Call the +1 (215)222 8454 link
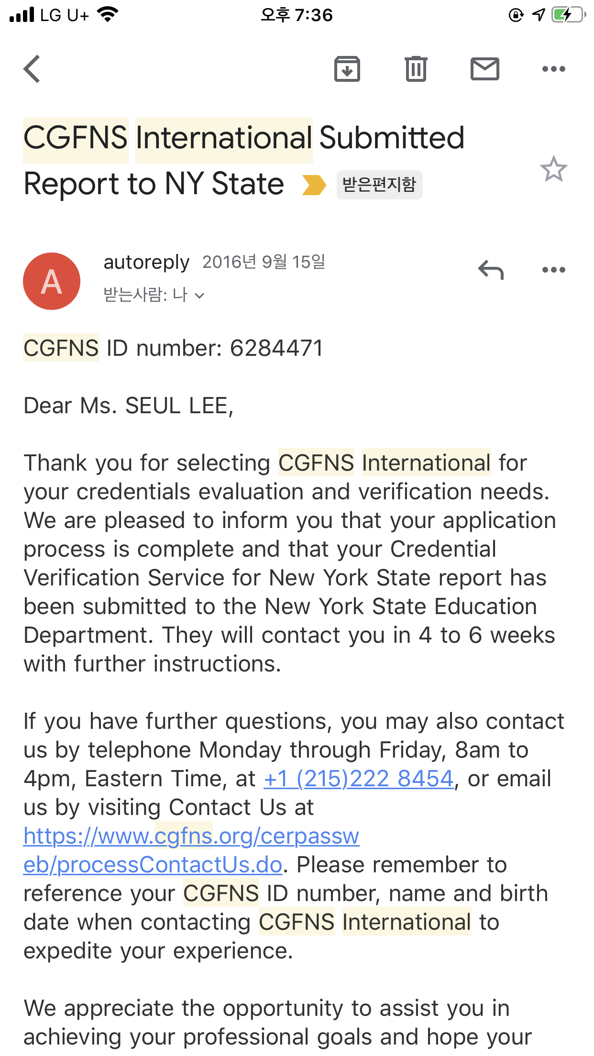This screenshot has height=1056, width=594. coord(359,779)
